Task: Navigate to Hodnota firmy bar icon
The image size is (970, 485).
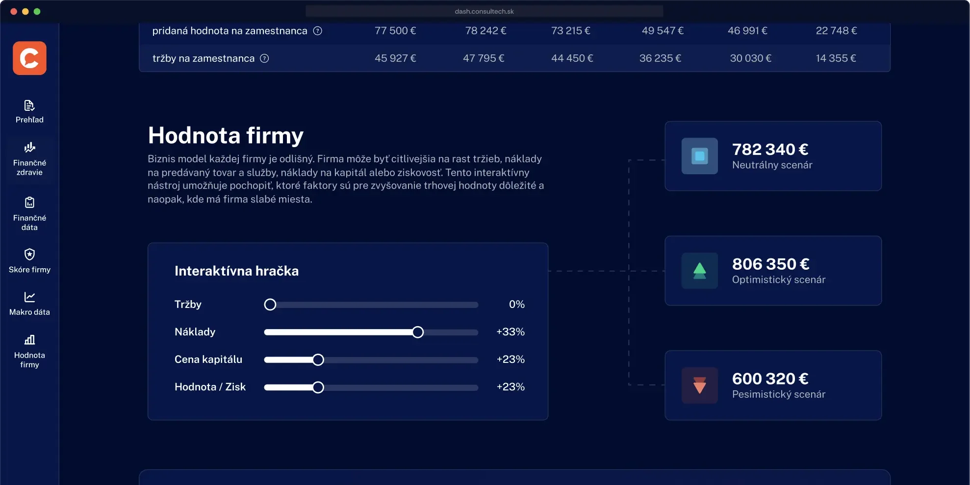Action: [x=29, y=340]
